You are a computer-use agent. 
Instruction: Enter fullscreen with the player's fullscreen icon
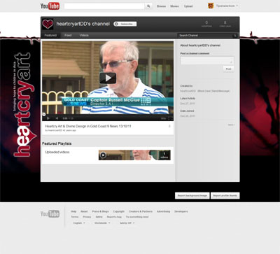171,118
